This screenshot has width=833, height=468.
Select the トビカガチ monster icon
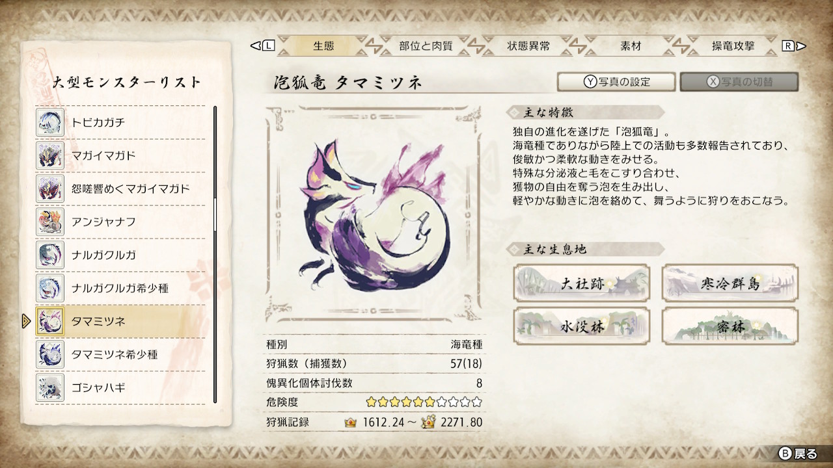[x=50, y=122]
